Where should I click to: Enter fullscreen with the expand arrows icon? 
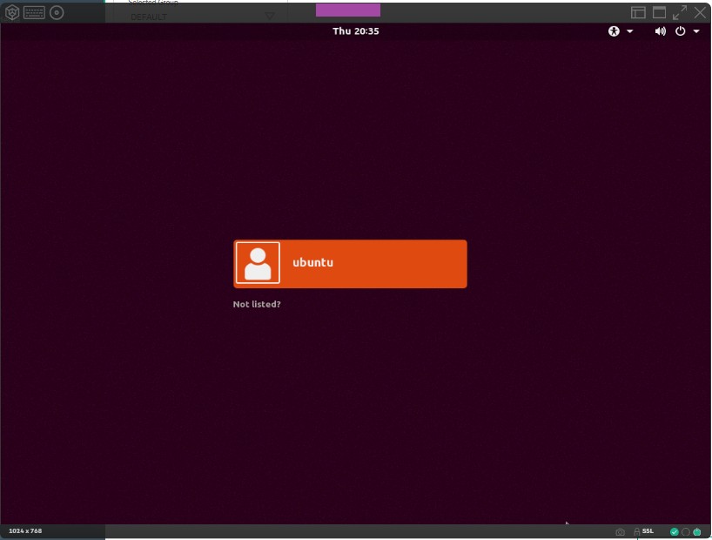(x=680, y=13)
